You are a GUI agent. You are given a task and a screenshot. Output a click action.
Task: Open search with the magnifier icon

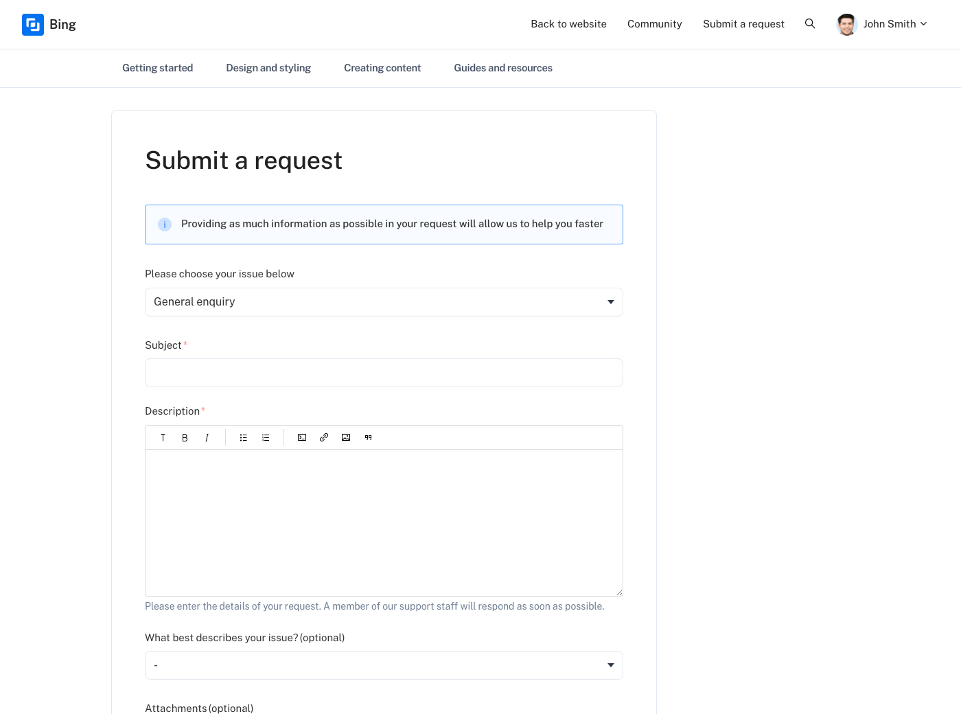pos(810,24)
